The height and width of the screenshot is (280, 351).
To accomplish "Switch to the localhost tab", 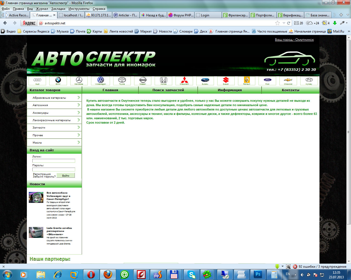I will point(71,15).
